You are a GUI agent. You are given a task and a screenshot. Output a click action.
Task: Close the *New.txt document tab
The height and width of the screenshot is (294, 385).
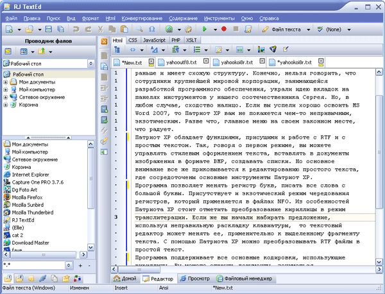(x=151, y=61)
